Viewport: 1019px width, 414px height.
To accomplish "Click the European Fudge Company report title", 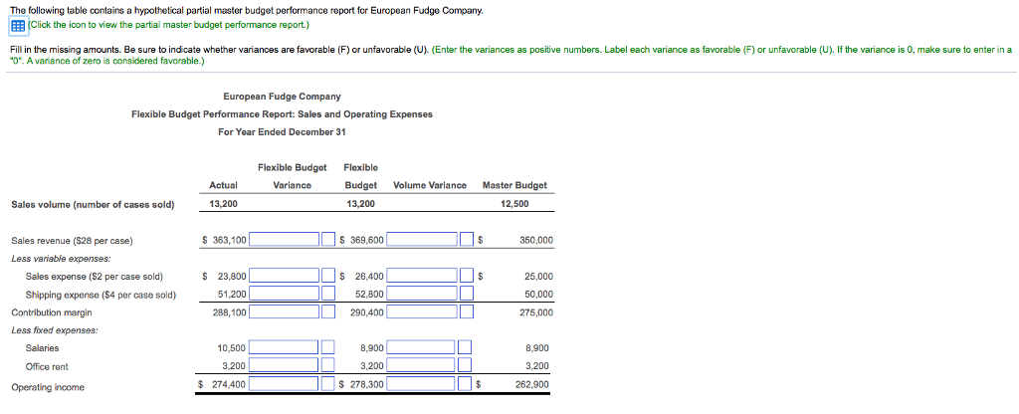I will tap(282, 97).
